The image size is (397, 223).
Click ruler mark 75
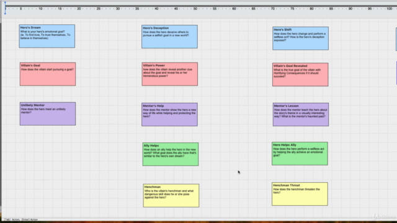coord(292,9)
